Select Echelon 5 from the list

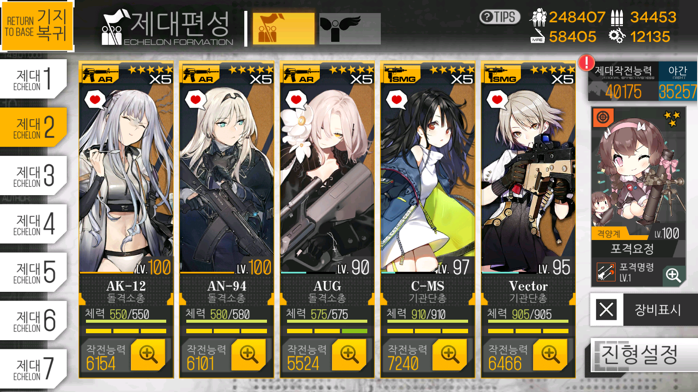34,272
